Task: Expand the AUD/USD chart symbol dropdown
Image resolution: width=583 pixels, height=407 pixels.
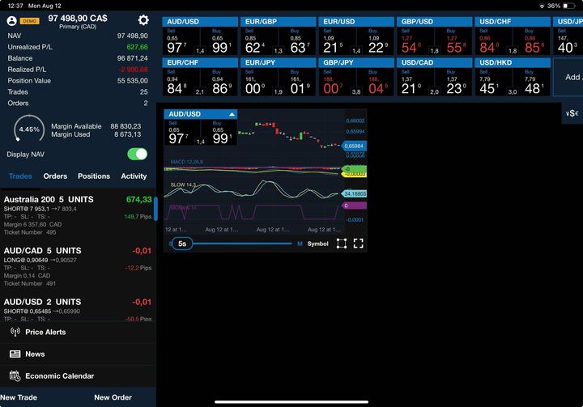Action: (232, 114)
